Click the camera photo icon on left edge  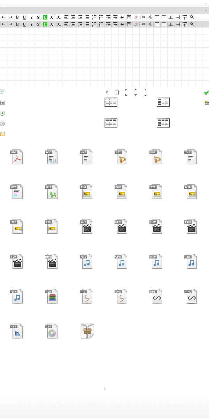(2, 103)
